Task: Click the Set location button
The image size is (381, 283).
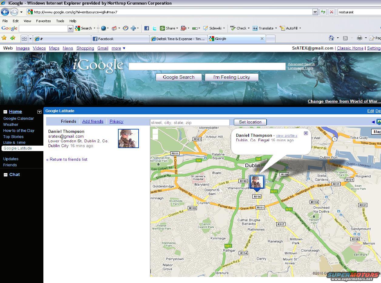Action: (x=250, y=122)
